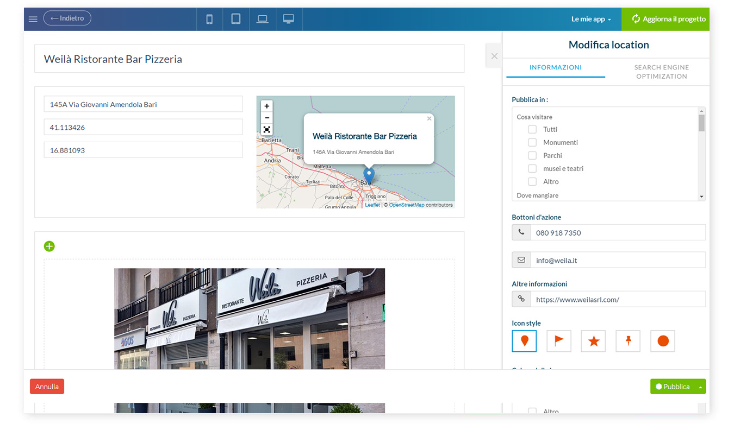Click the Cosa visitare category heading

[534, 117]
